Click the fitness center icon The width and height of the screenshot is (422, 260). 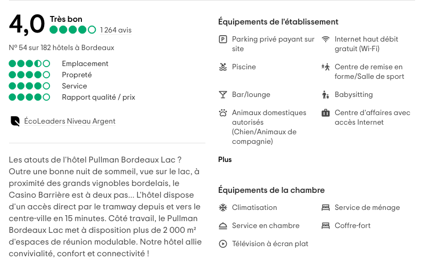point(326,67)
